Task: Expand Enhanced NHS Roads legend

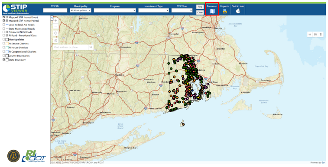Action: point(7,32)
